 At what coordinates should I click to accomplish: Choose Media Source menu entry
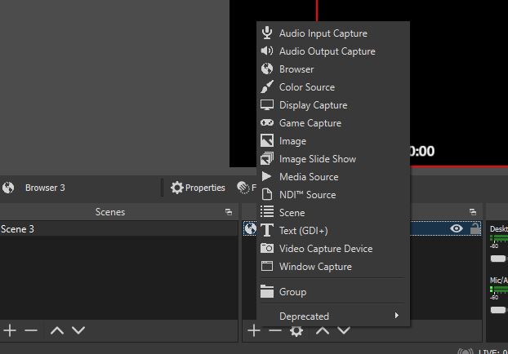pos(333,177)
